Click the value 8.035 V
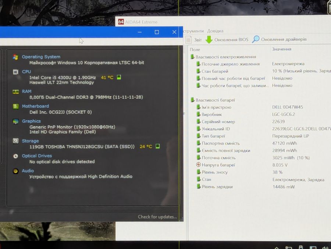Image resolution: width=331 pixels, height=249 pixels. point(280,165)
